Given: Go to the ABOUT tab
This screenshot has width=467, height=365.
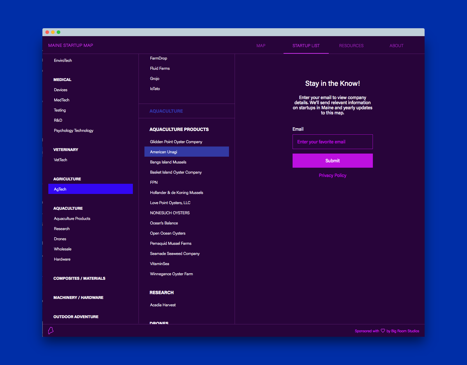Looking at the screenshot, I should [x=396, y=46].
